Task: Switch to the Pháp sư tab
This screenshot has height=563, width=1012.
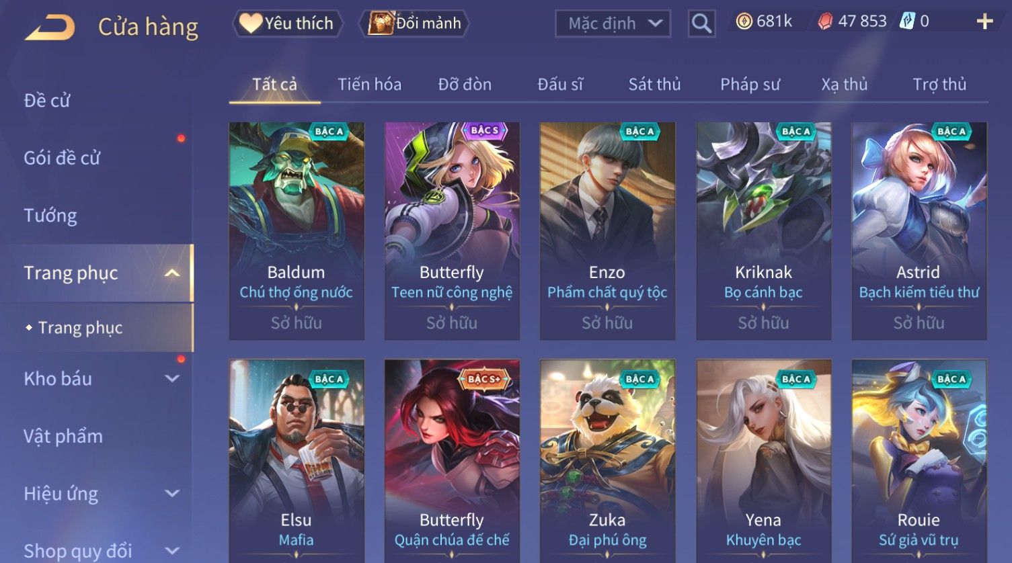Action: [x=750, y=84]
